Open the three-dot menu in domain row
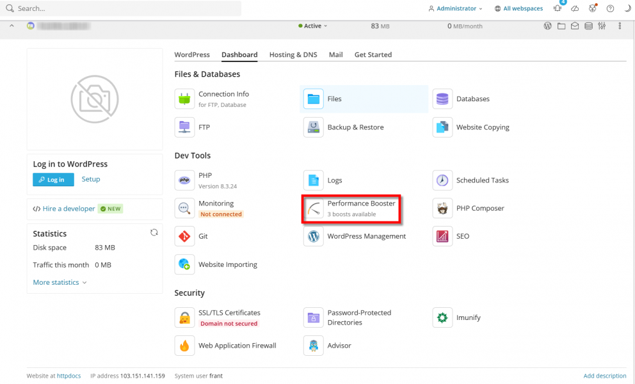The image size is (635, 384). pos(620,26)
